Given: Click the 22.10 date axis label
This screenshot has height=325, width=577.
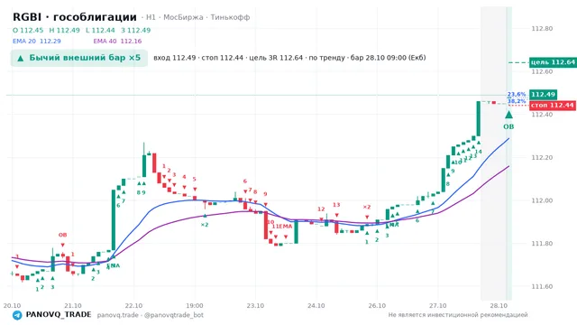Looking at the screenshot, I should pyautogui.click(x=133, y=305).
